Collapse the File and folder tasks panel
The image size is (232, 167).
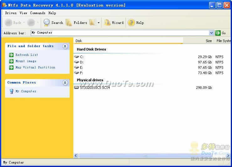[x=65, y=46]
